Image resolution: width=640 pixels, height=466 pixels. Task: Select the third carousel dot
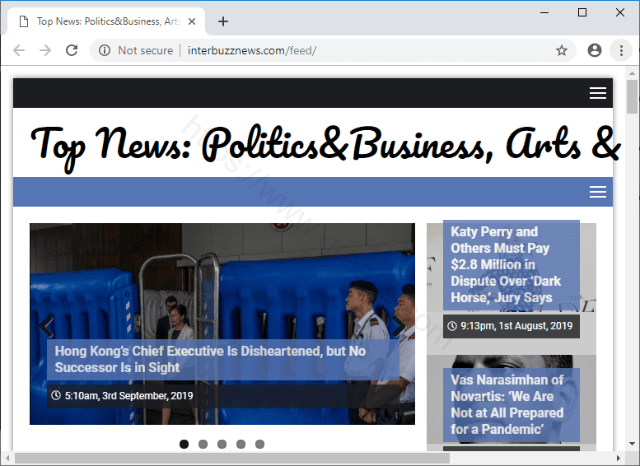(x=222, y=444)
